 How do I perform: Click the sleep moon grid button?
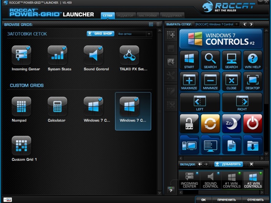(231, 124)
